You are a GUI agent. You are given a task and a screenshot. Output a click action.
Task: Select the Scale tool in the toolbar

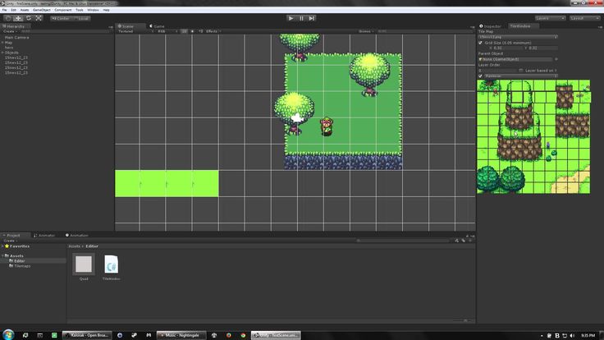39,18
